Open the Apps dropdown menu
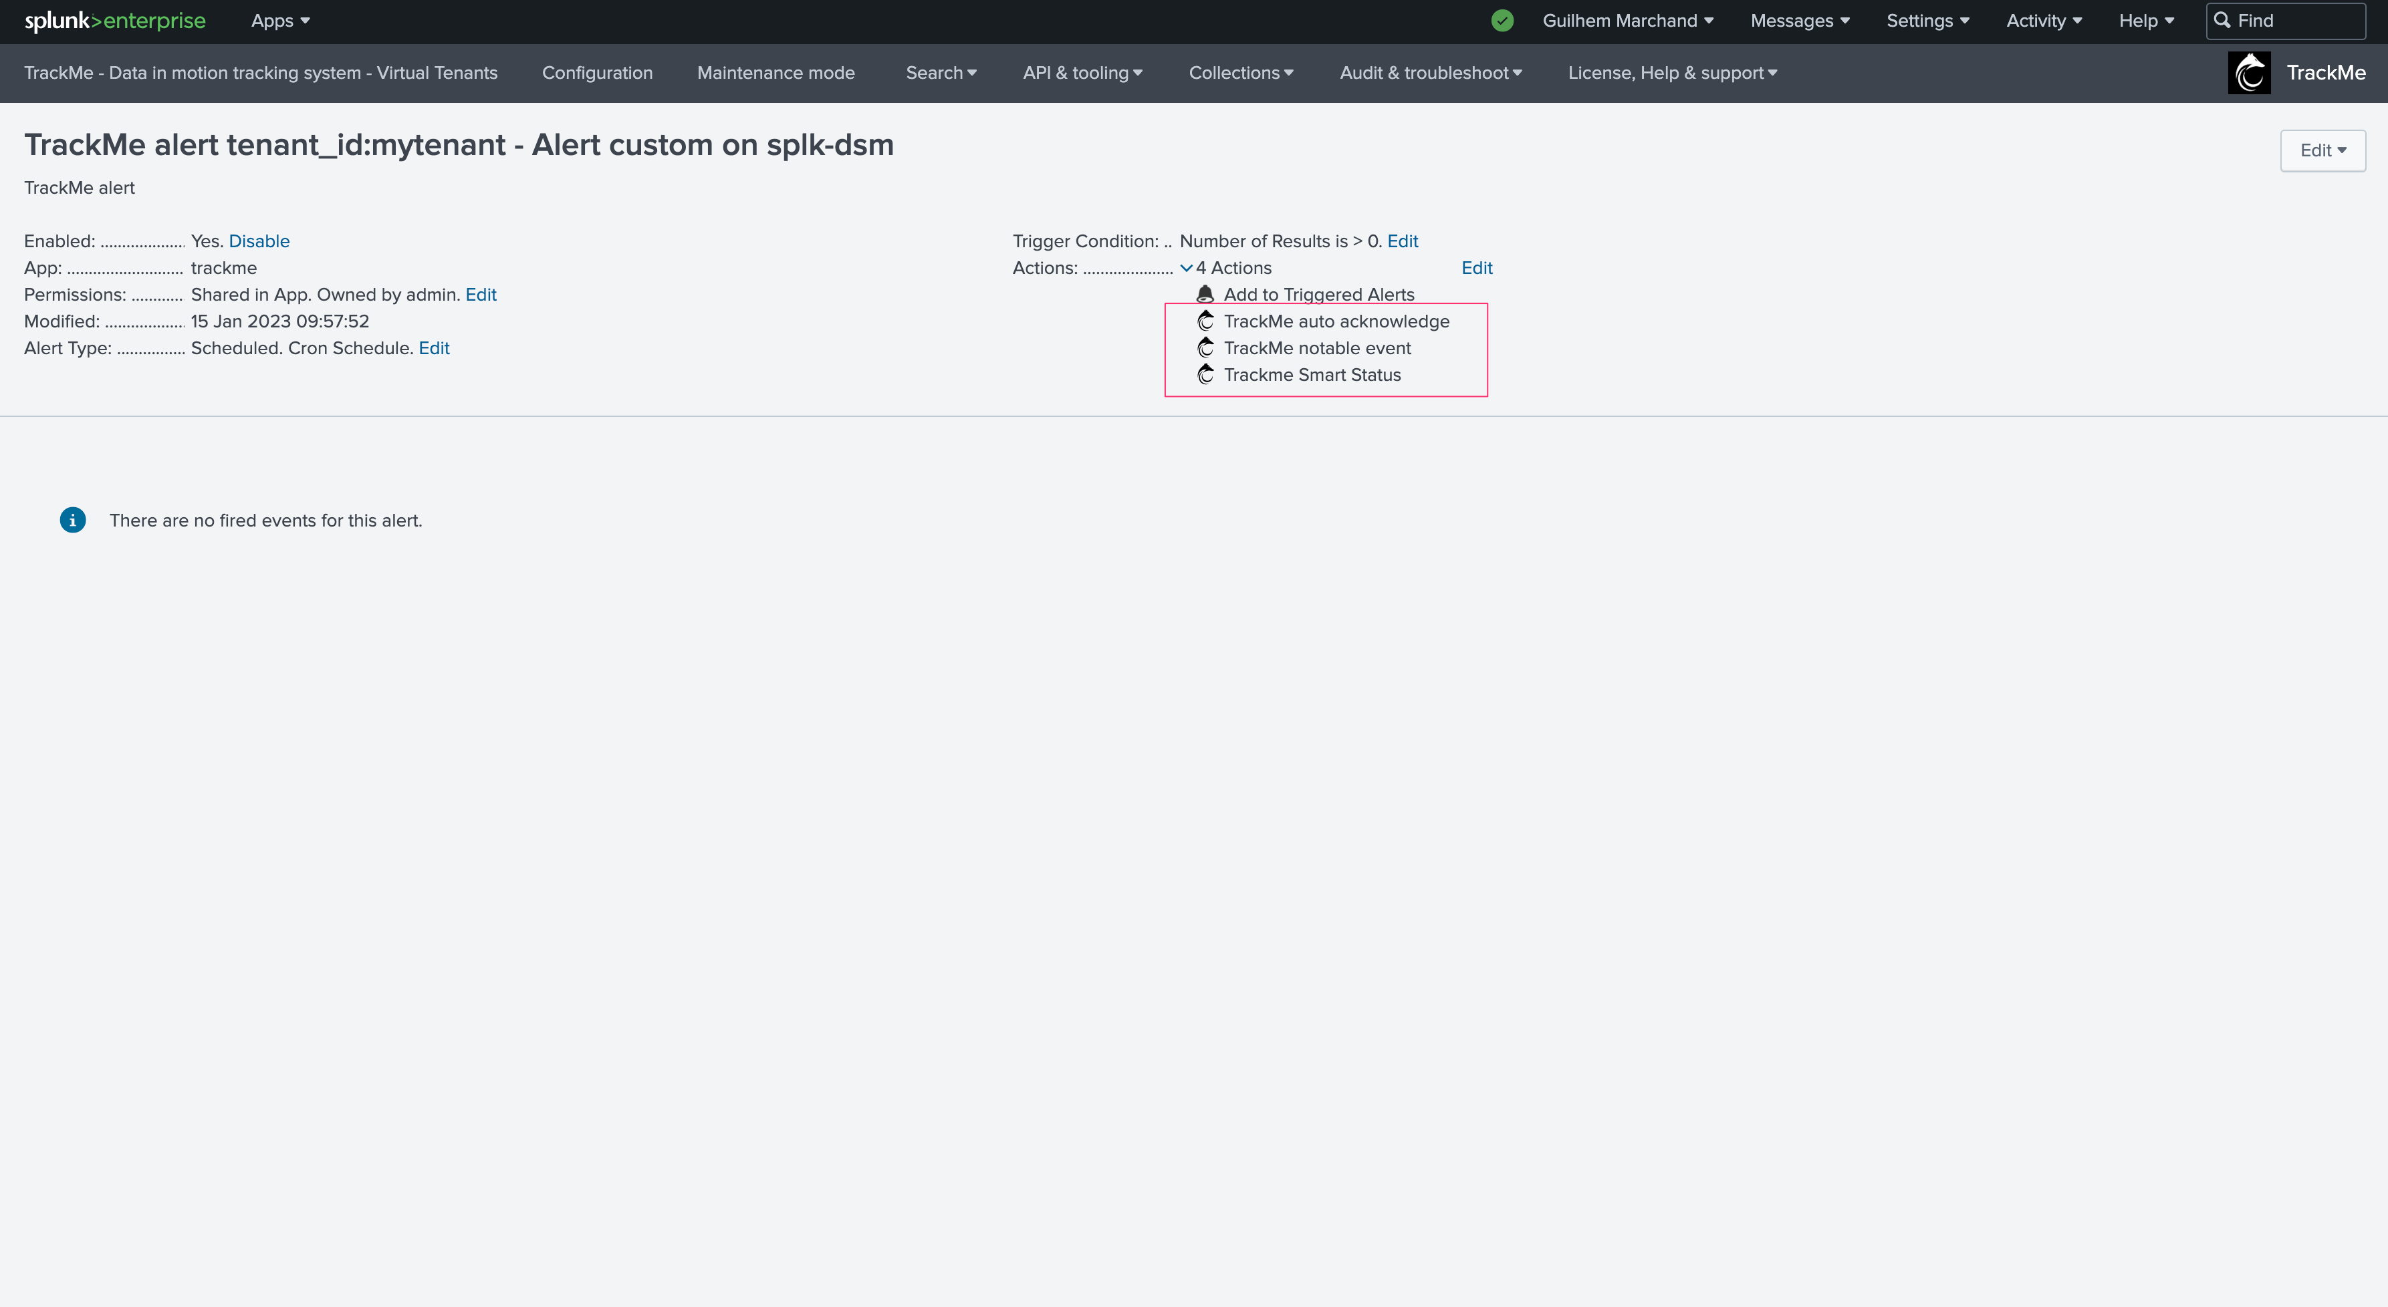Image resolution: width=2388 pixels, height=1307 pixels. pos(280,20)
